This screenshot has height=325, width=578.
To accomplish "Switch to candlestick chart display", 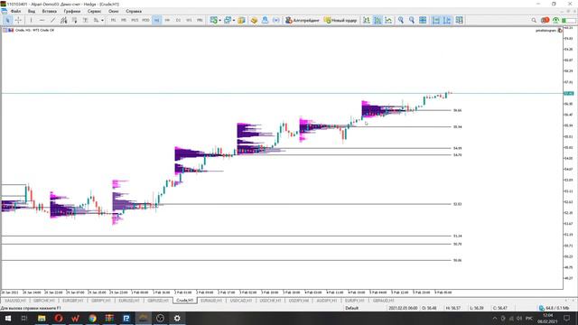I will tap(378, 20).
